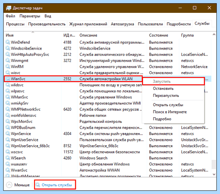The image size is (220, 194).
Task: Switch to the Автозагрузка tab
Action: click(x=122, y=24)
